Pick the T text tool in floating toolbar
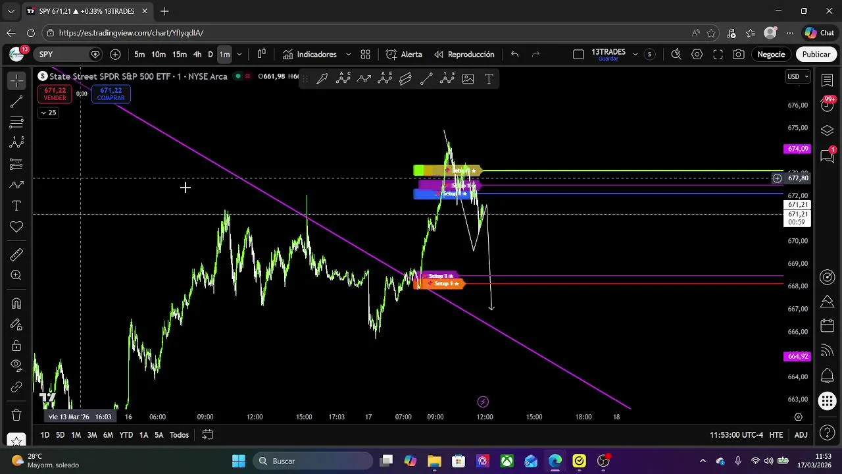Viewport: 842px width, 474px height. [x=489, y=79]
